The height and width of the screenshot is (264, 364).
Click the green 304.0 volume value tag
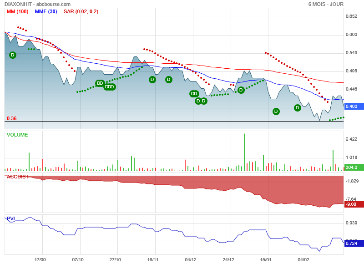[354, 167]
